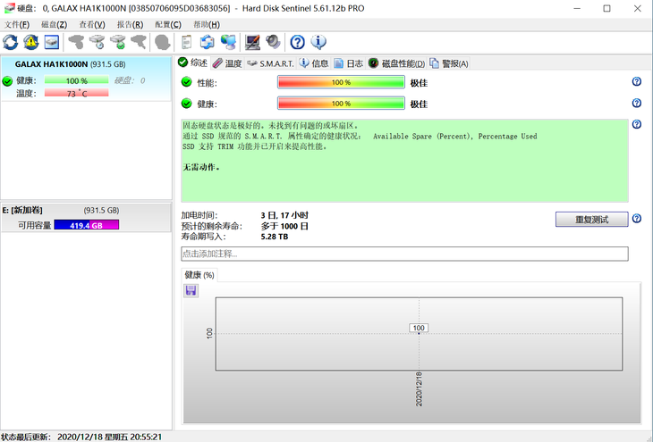Open the 帮助(H) menu
Screen dimensions: 653x442
click(x=206, y=24)
